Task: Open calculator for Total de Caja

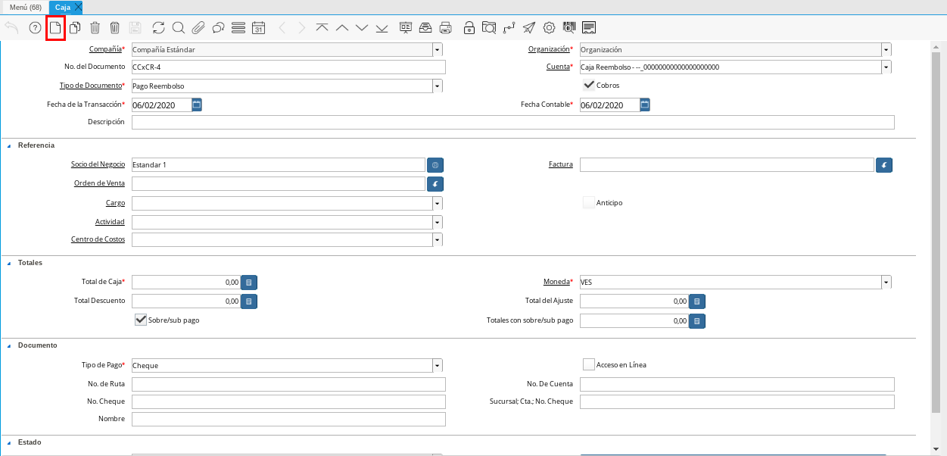Action: point(249,283)
